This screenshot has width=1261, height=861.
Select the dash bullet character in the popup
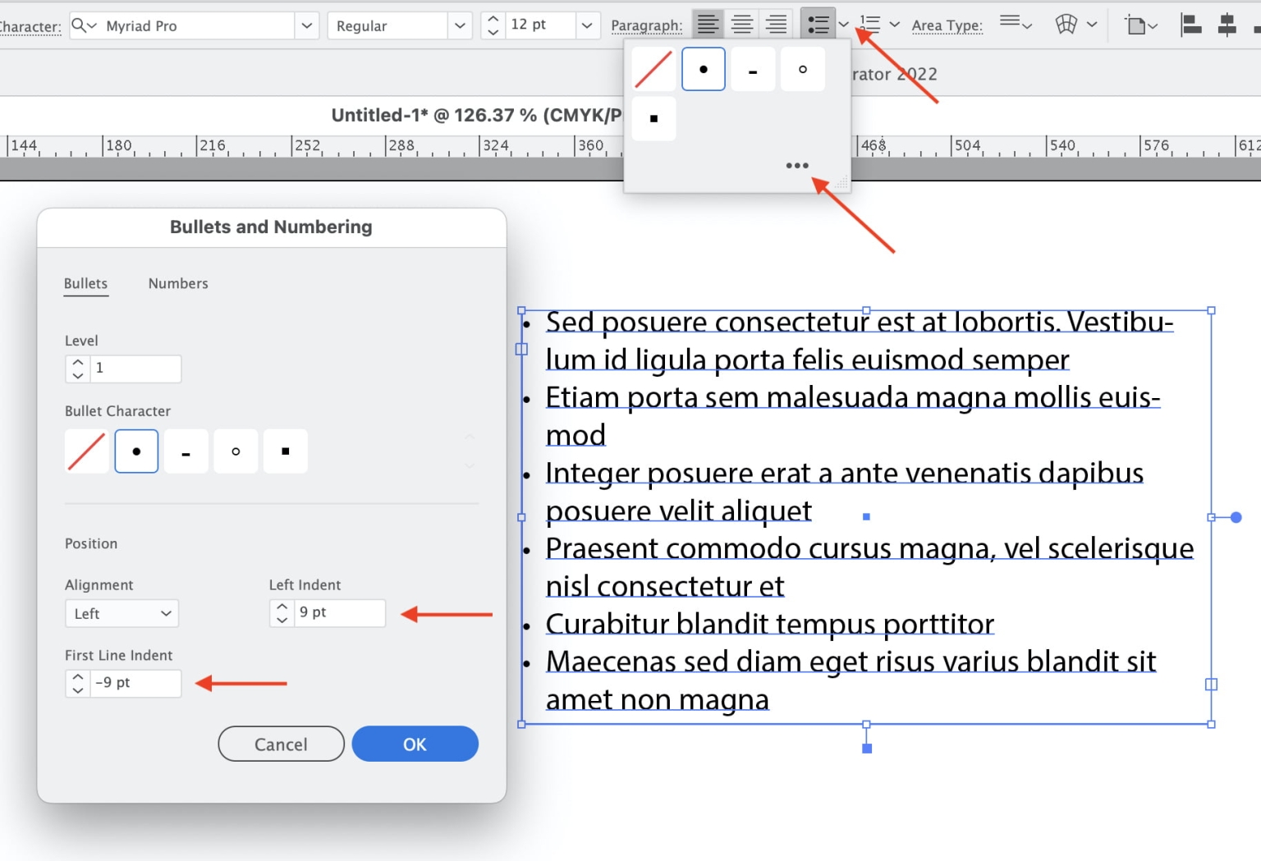pos(753,69)
